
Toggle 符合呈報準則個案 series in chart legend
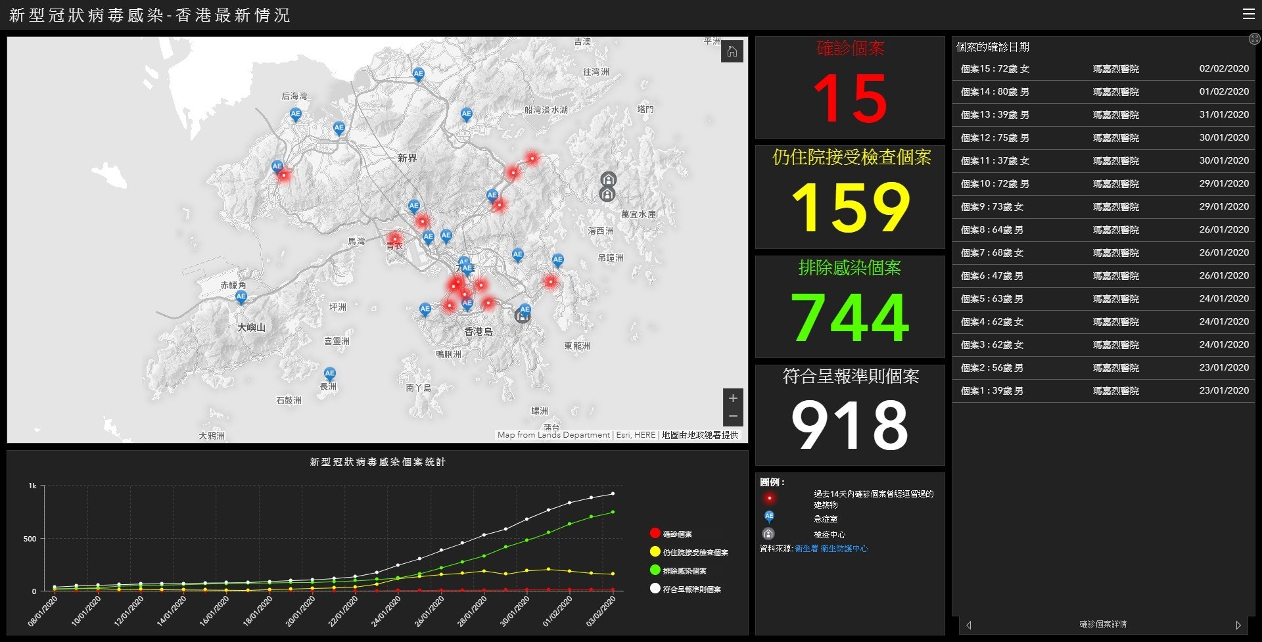coord(691,589)
